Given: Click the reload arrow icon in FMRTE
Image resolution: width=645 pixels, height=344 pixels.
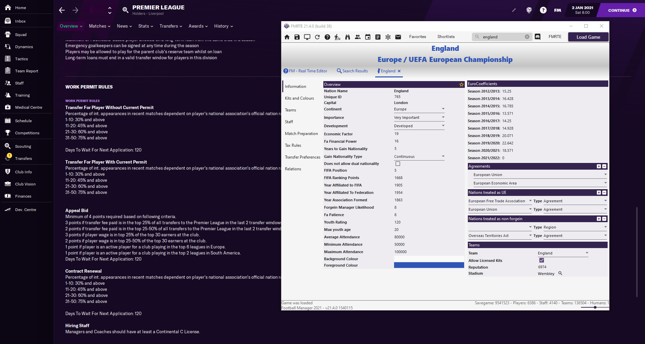Looking at the screenshot, I should coord(317,37).
